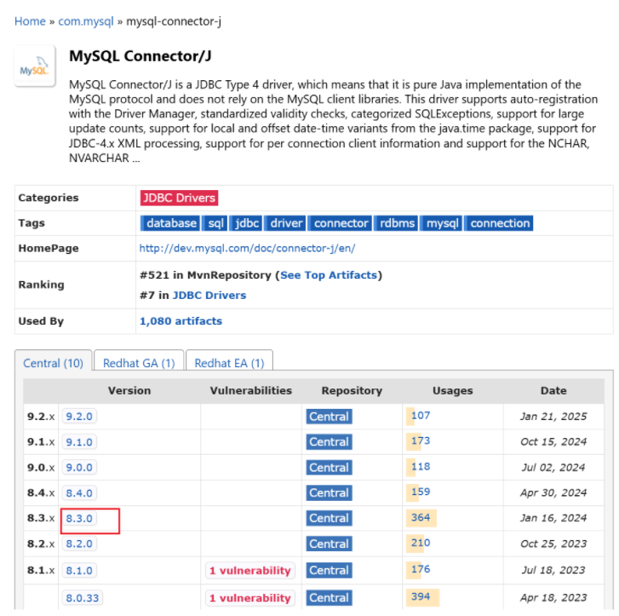Open the dev.mysql.com homepage link

tap(247, 248)
